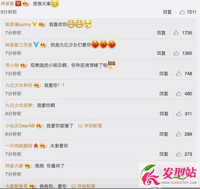Open 林更新工作室 profile link
The width and height of the screenshot is (200, 189).
click(x=18, y=45)
